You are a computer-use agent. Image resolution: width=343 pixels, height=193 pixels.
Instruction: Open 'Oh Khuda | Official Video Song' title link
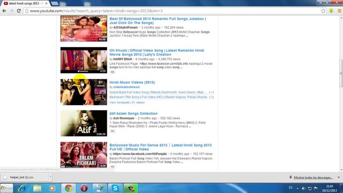pos(157,52)
